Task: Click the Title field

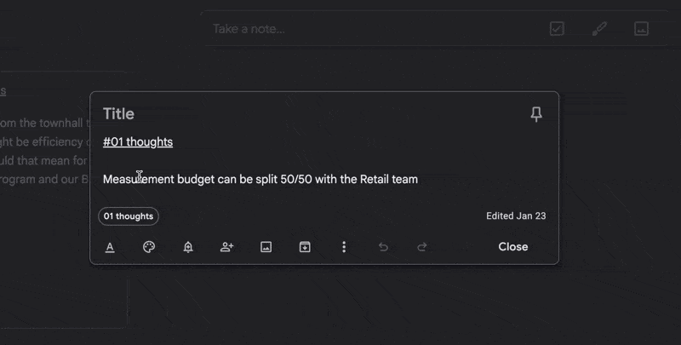Action: (x=304, y=114)
